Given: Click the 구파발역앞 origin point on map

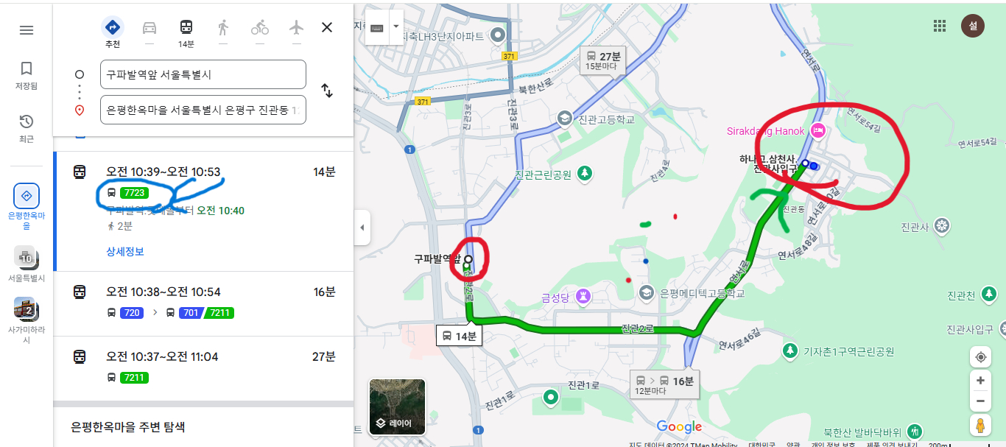Looking at the screenshot, I should [x=468, y=259].
